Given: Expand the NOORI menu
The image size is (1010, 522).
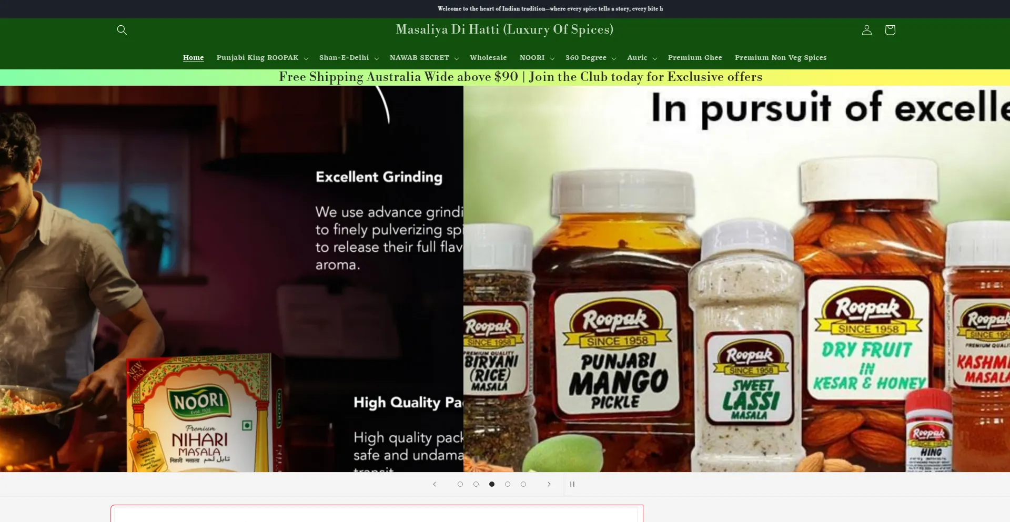Looking at the screenshot, I should click(537, 58).
